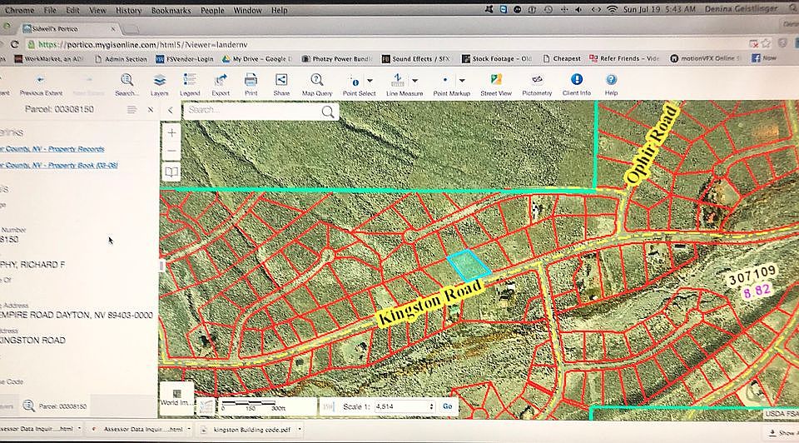Image resolution: width=799 pixels, height=443 pixels.
Task: Click the Export tool icon
Action: [x=221, y=81]
